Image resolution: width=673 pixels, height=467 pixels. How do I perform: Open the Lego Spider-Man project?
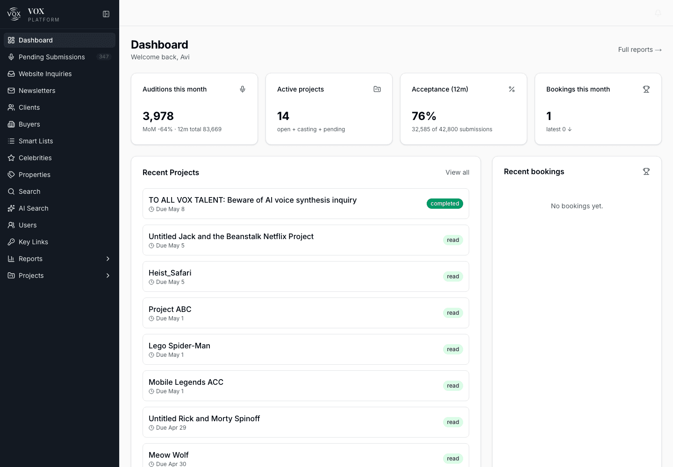pyautogui.click(x=306, y=349)
